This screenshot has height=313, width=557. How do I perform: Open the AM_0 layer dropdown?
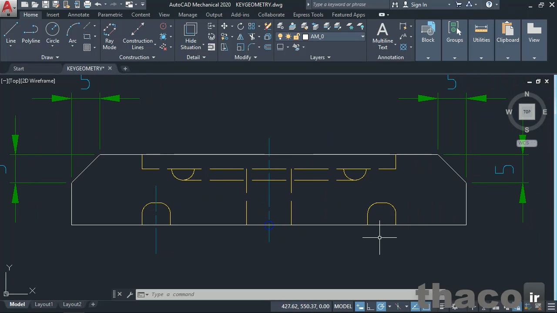[x=362, y=37]
